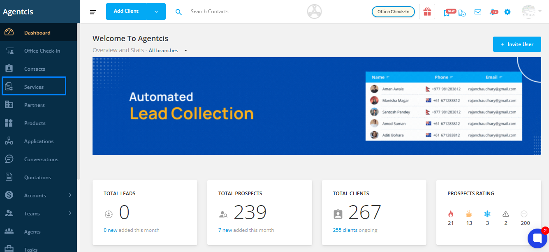Go to Applications in the sidebar

[x=39, y=141]
